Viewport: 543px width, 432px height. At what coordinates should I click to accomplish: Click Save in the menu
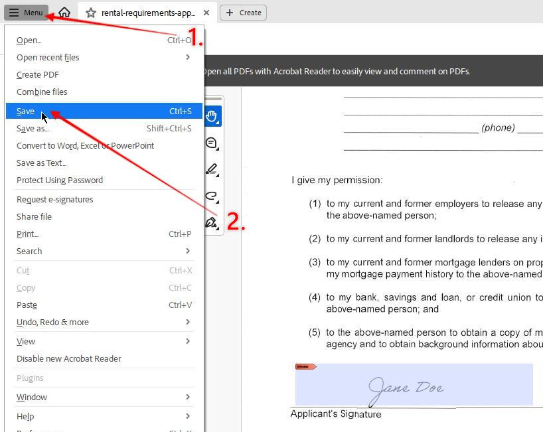(104, 111)
